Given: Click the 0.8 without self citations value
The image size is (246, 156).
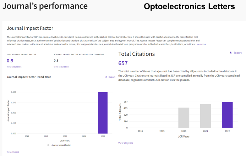Looking at the screenshot, I should (56, 61).
